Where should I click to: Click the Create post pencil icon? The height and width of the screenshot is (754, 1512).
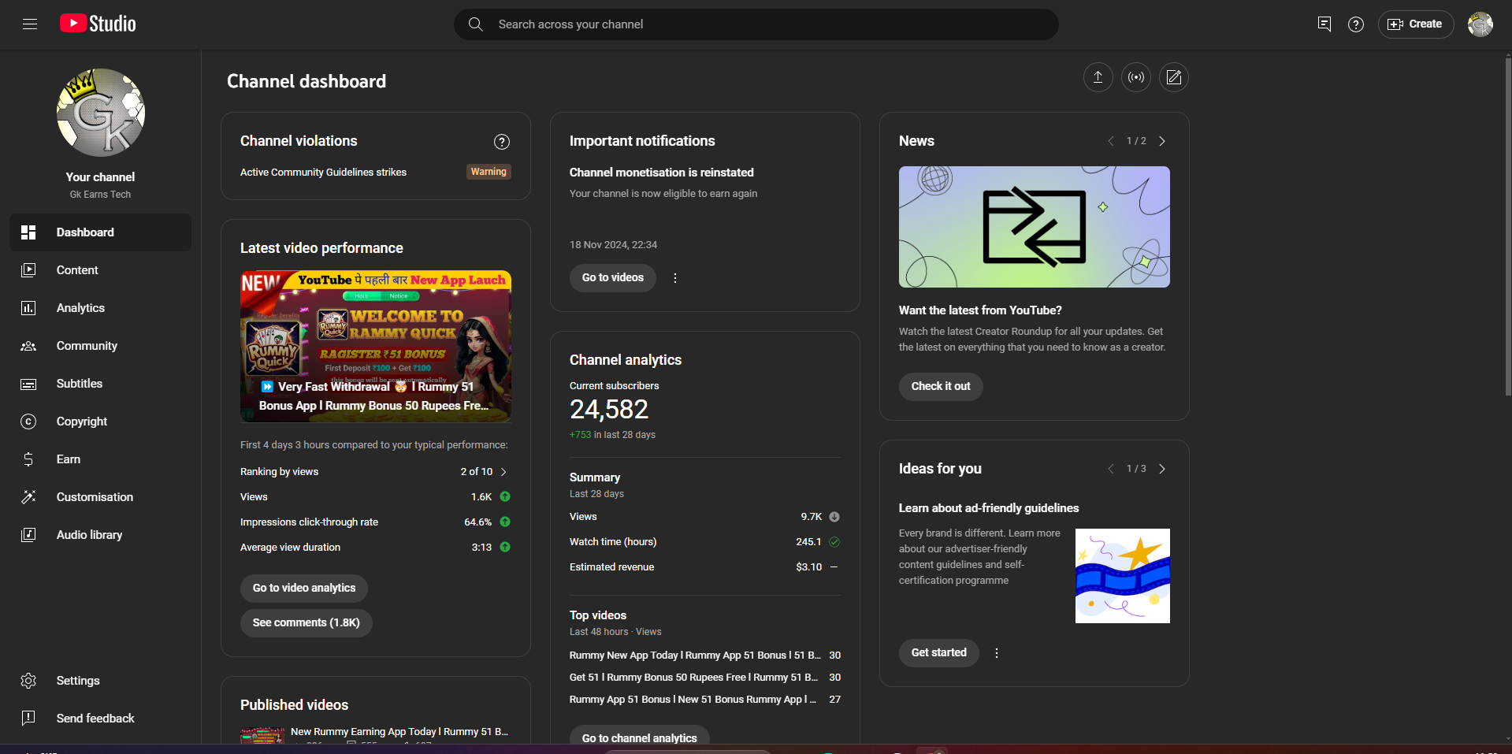(x=1174, y=77)
